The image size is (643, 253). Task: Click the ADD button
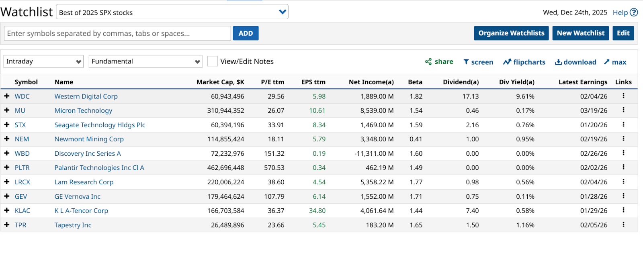(246, 33)
